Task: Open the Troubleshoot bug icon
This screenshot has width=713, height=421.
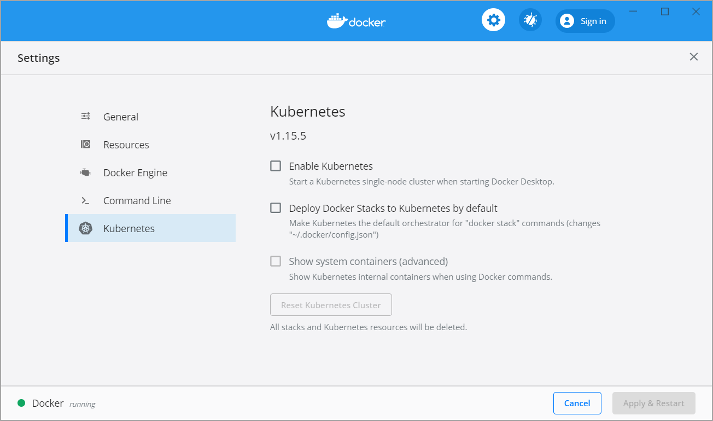Action: [x=530, y=20]
